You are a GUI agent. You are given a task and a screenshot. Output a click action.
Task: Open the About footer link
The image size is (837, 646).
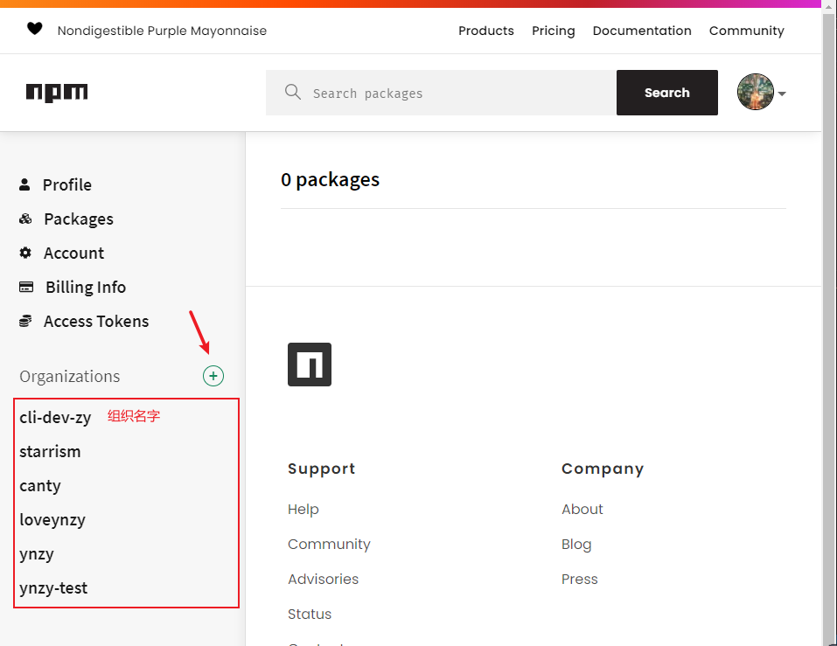(582, 509)
